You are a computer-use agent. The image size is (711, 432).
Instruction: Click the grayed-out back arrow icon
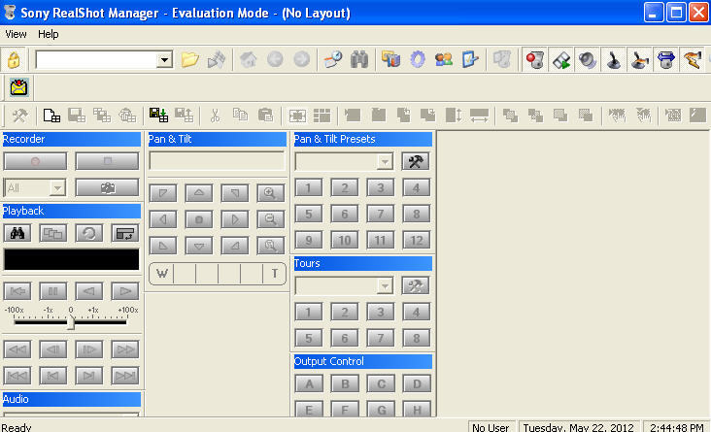(275, 59)
